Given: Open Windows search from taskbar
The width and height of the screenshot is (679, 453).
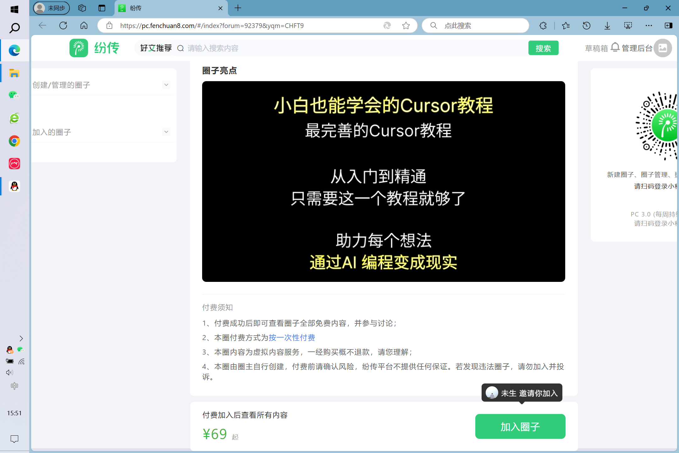Looking at the screenshot, I should (14, 28).
